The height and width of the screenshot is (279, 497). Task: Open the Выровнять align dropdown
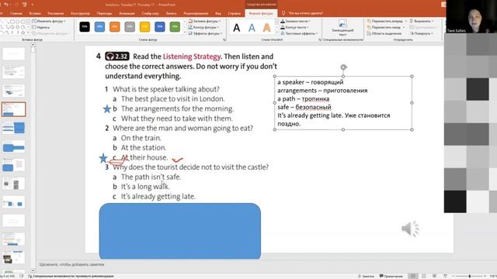click(422, 21)
